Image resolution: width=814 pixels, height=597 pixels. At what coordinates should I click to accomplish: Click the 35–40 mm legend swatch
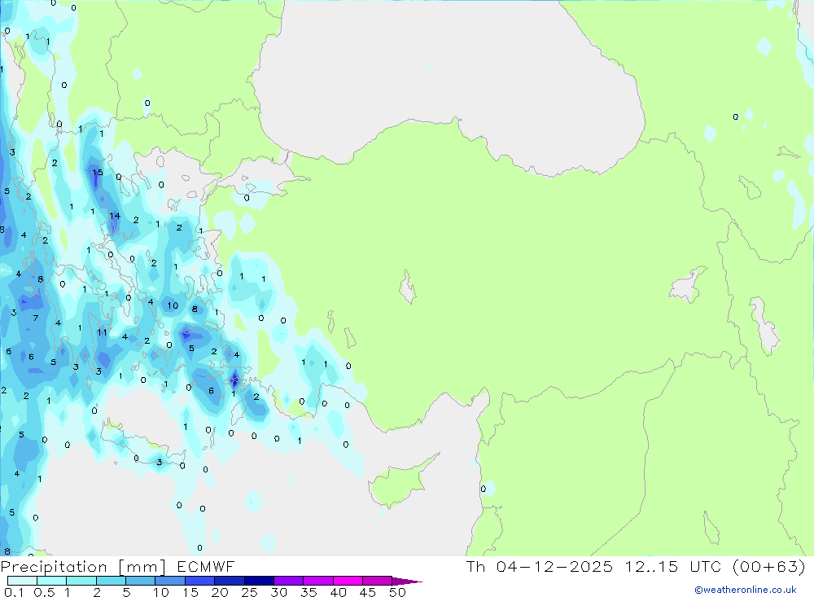(318, 581)
